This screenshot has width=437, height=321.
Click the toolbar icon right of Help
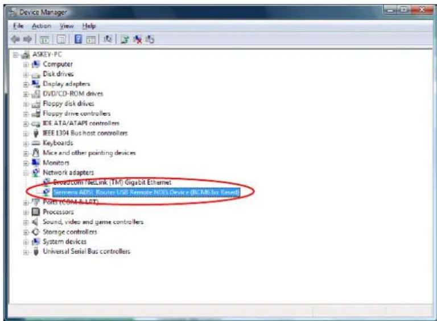click(91, 40)
